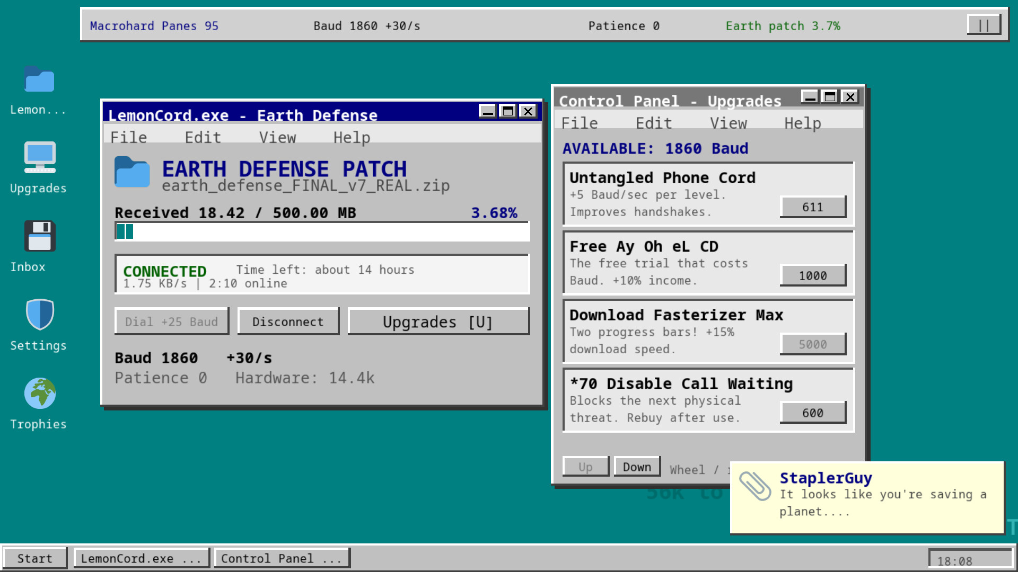Screen dimensions: 1018x572
Task: Open File menu in Control Panel
Action: 580,123
